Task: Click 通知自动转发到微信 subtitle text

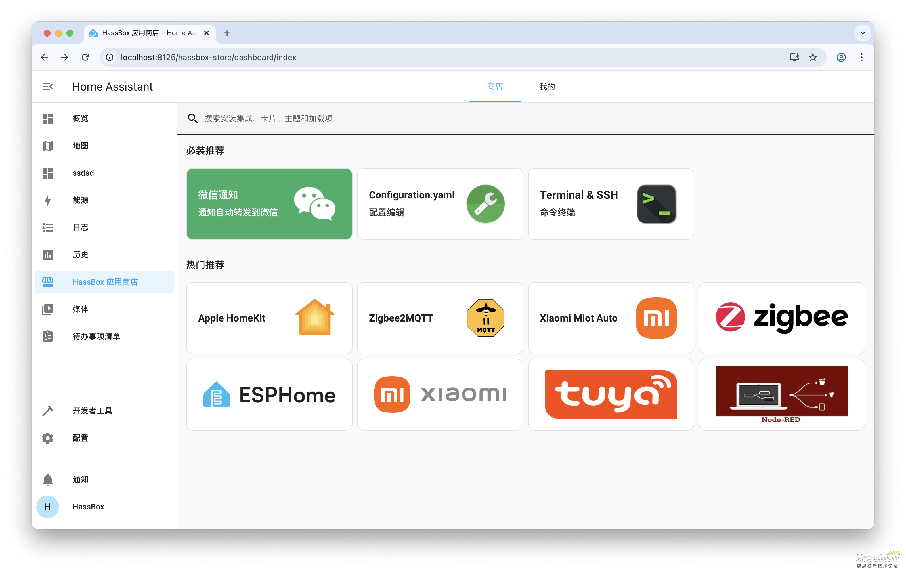Action: pyautogui.click(x=238, y=213)
